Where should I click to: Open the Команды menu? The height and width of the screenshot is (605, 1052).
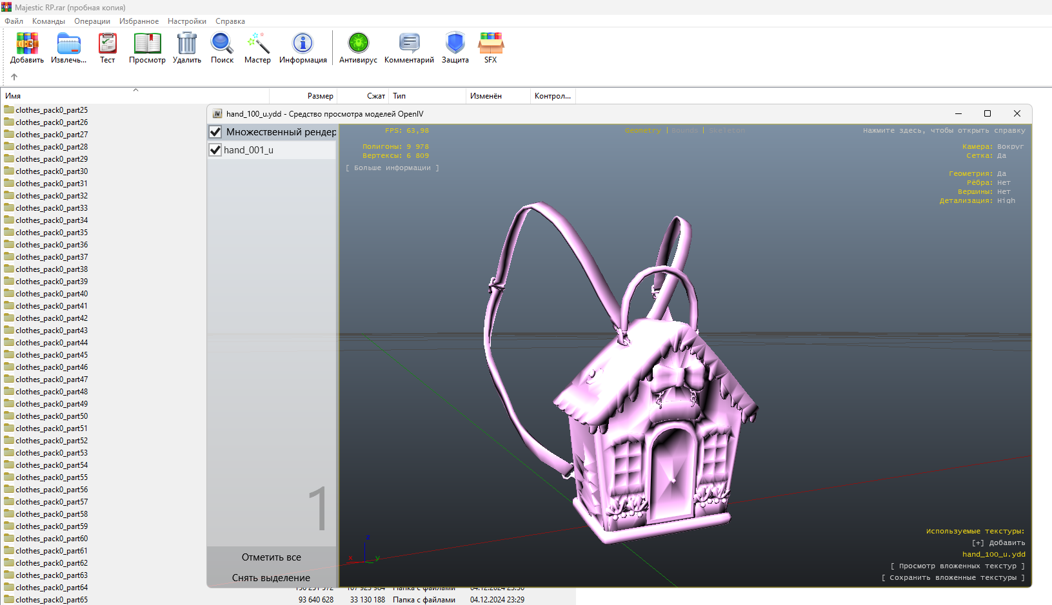pos(48,21)
